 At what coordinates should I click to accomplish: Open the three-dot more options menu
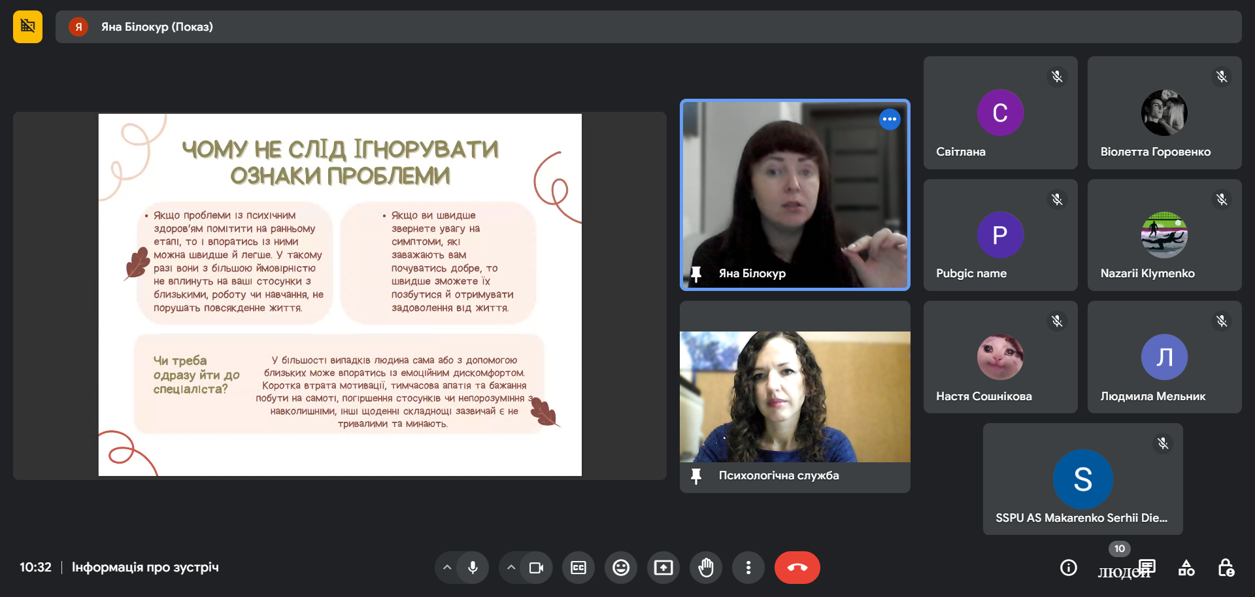click(x=748, y=568)
